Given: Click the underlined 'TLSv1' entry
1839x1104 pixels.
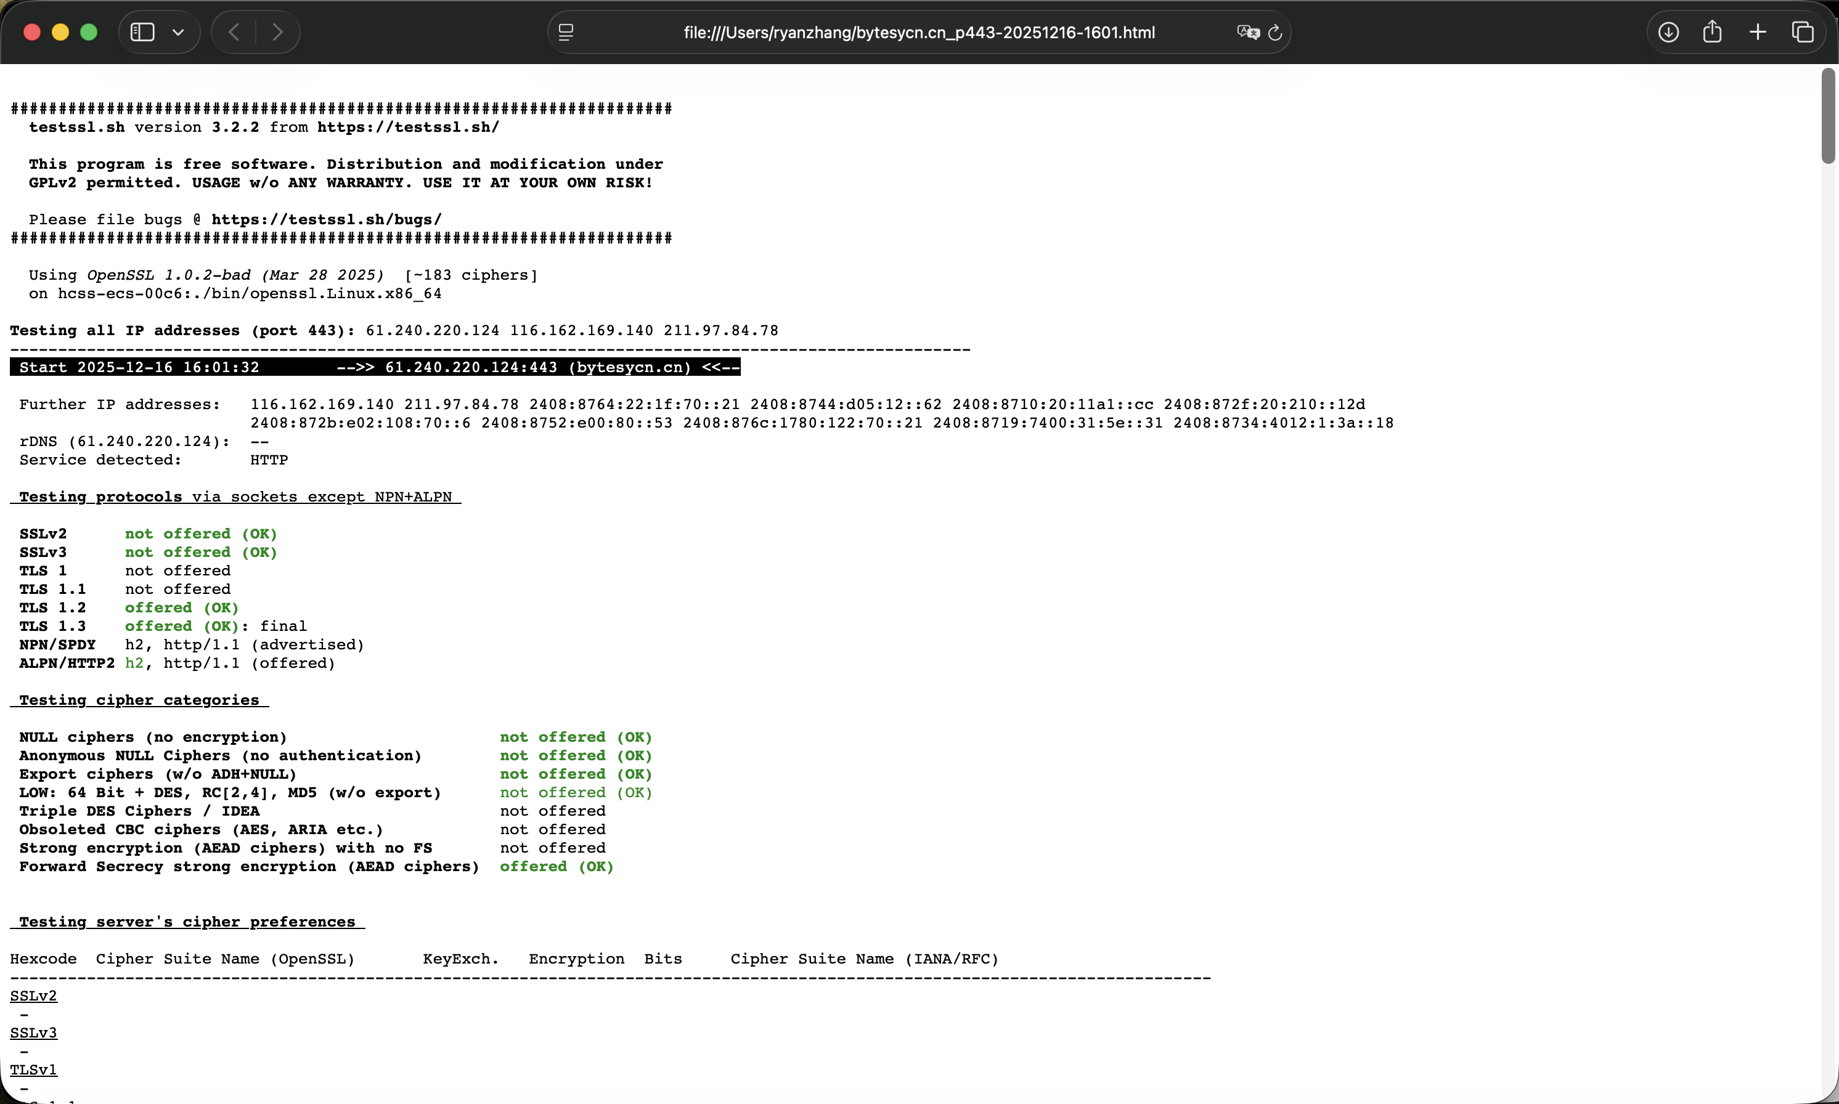Looking at the screenshot, I should tap(33, 1069).
